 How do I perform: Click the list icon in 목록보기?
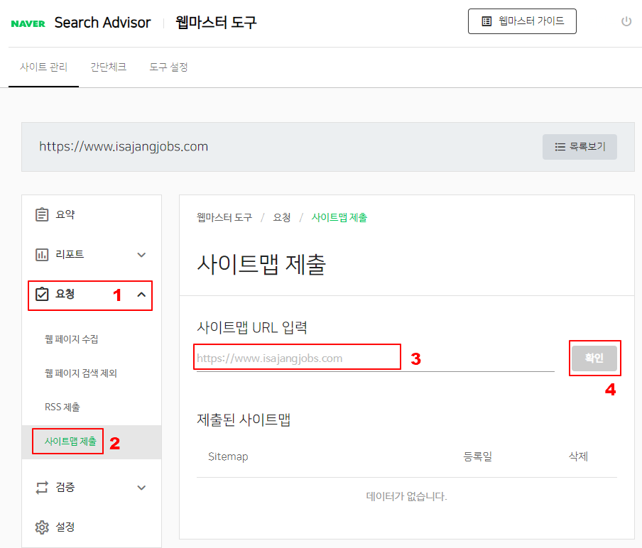coord(560,146)
